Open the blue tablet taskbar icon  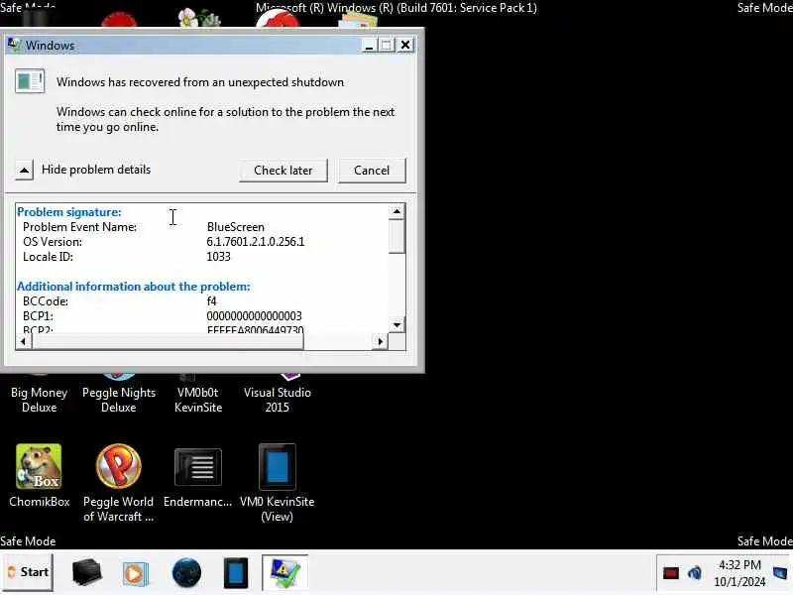click(236, 573)
